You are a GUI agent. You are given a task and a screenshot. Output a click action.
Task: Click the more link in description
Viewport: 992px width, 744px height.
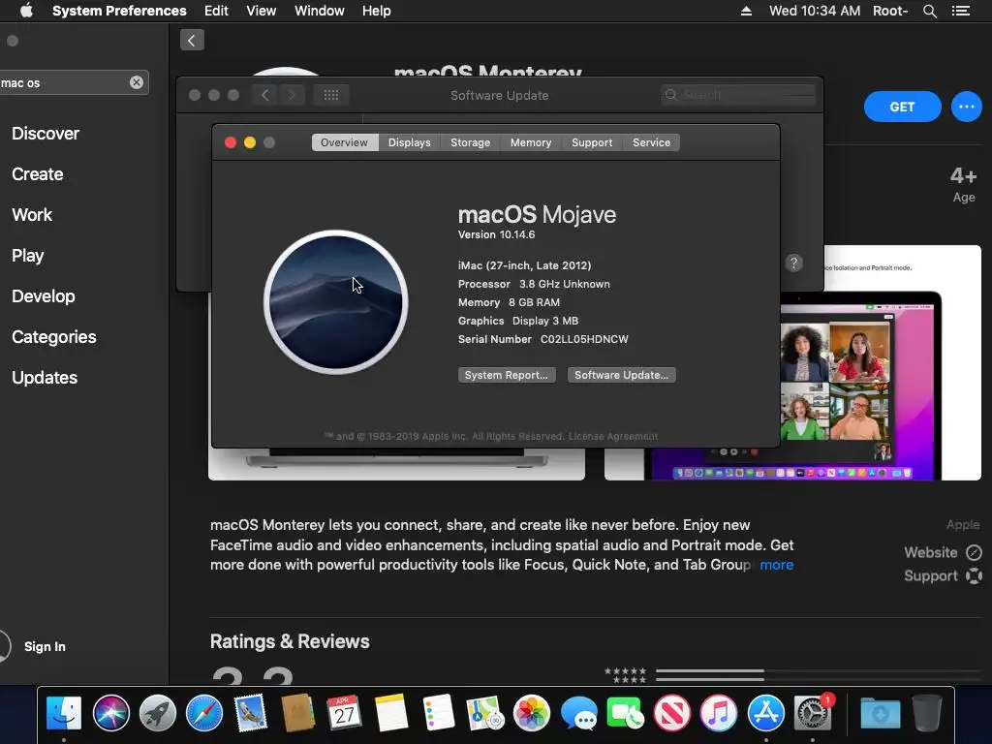[x=776, y=565]
